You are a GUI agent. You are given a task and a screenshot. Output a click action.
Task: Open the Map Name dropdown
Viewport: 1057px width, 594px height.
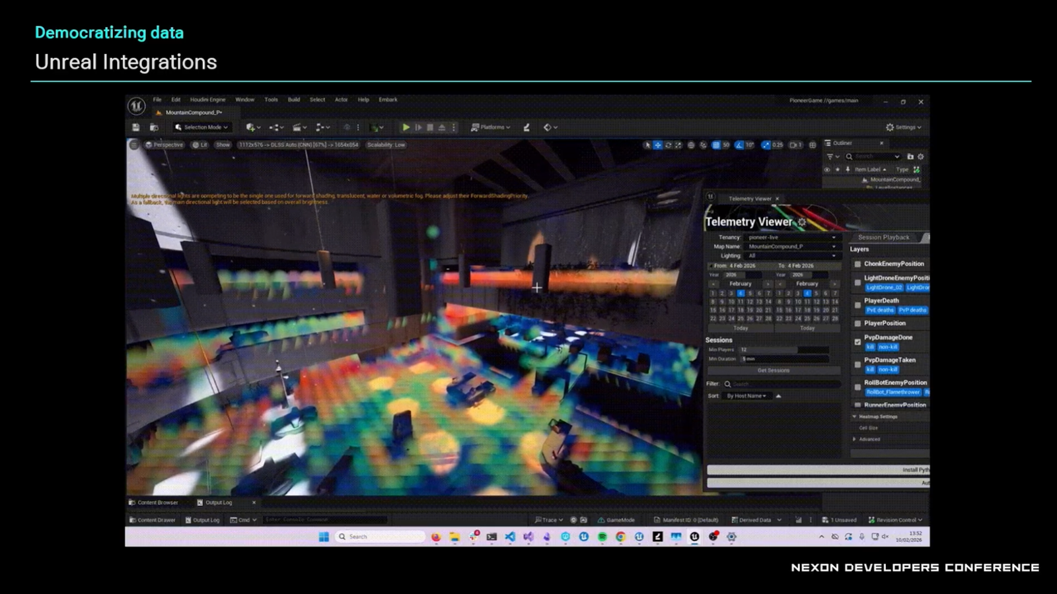pos(791,246)
